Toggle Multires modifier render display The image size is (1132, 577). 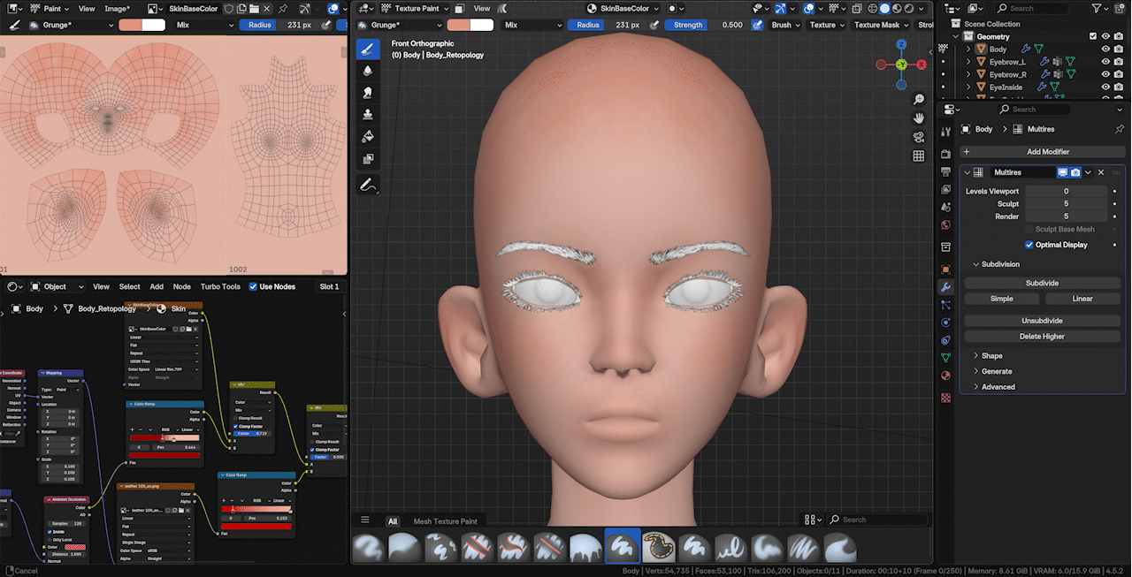pyautogui.click(x=1075, y=172)
